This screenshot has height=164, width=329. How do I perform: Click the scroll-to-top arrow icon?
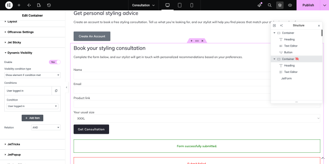[323, 158]
